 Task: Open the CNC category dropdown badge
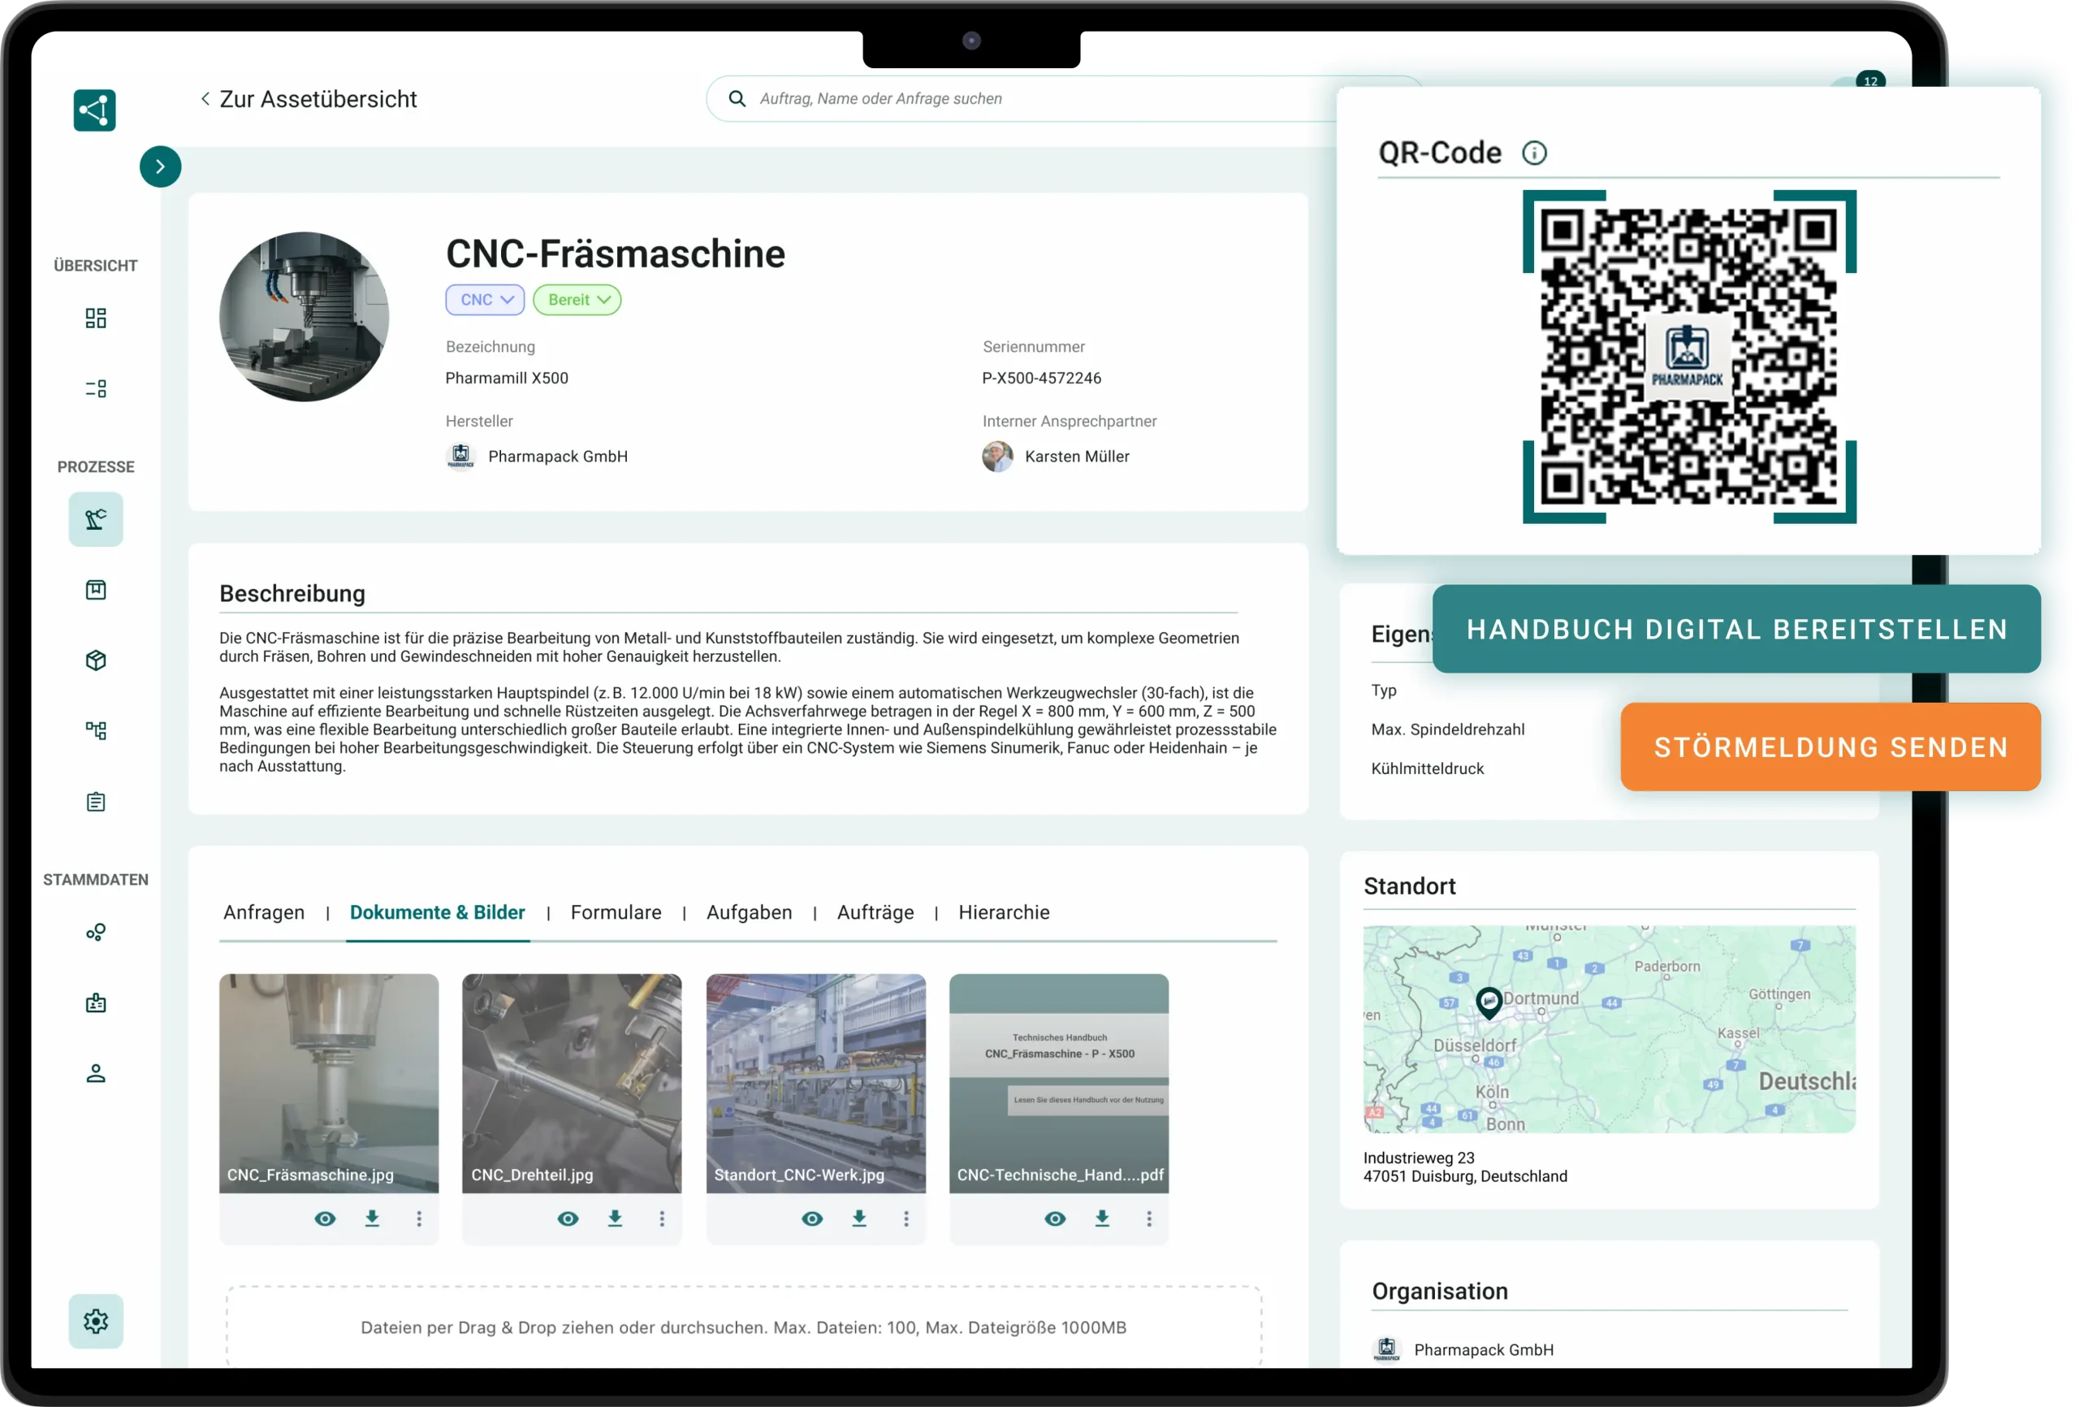coord(485,300)
